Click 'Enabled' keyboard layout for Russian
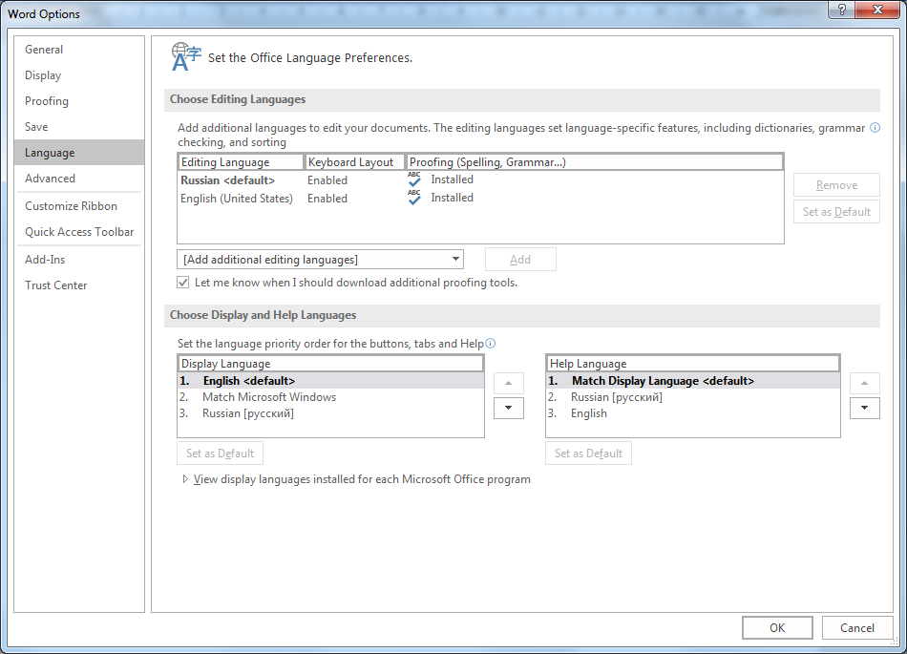The height and width of the screenshot is (654, 907). pyautogui.click(x=327, y=180)
